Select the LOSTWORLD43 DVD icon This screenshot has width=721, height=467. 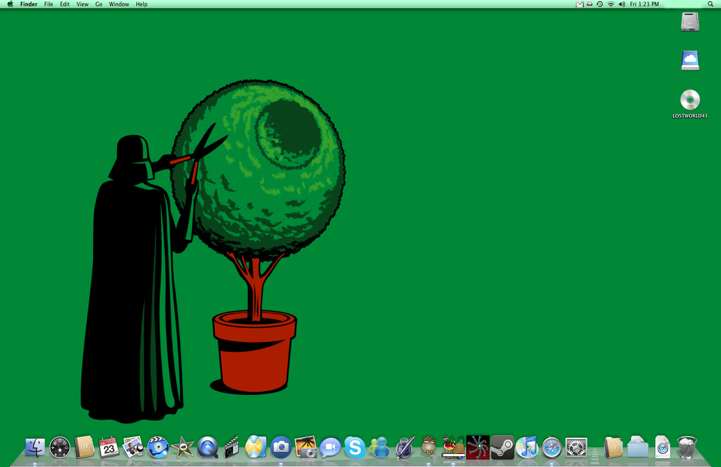690,100
